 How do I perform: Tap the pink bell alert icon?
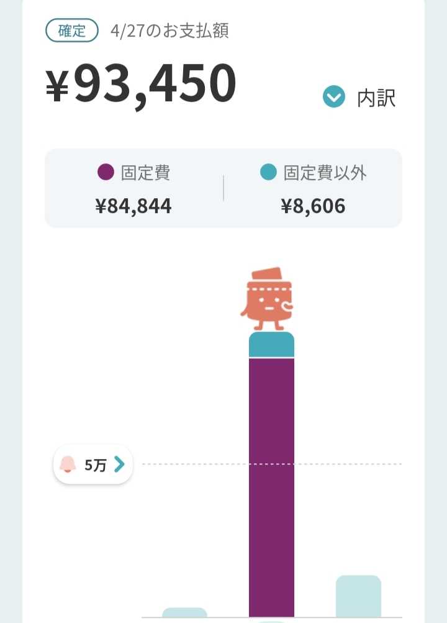pyautogui.click(x=68, y=464)
